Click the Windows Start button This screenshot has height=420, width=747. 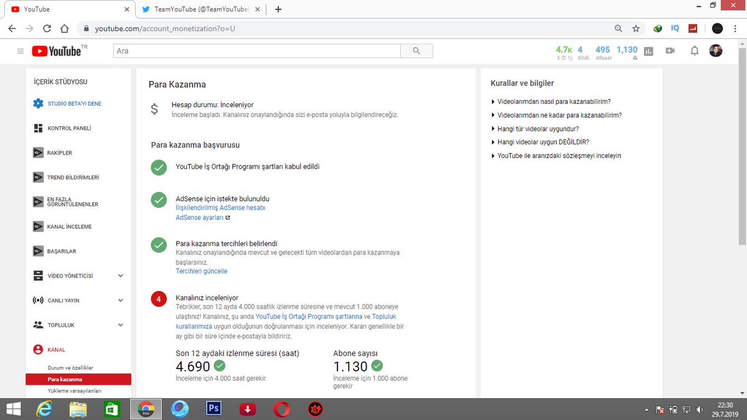pyautogui.click(x=12, y=409)
